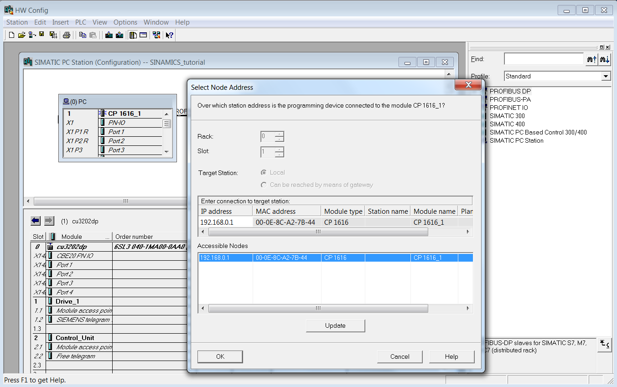617x387 pixels.
Task: Click the module icon beside Control_Unit
Action: 50,338
